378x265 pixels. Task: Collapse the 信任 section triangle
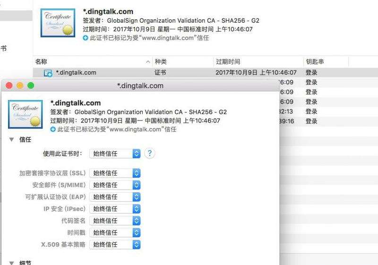(11, 139)
